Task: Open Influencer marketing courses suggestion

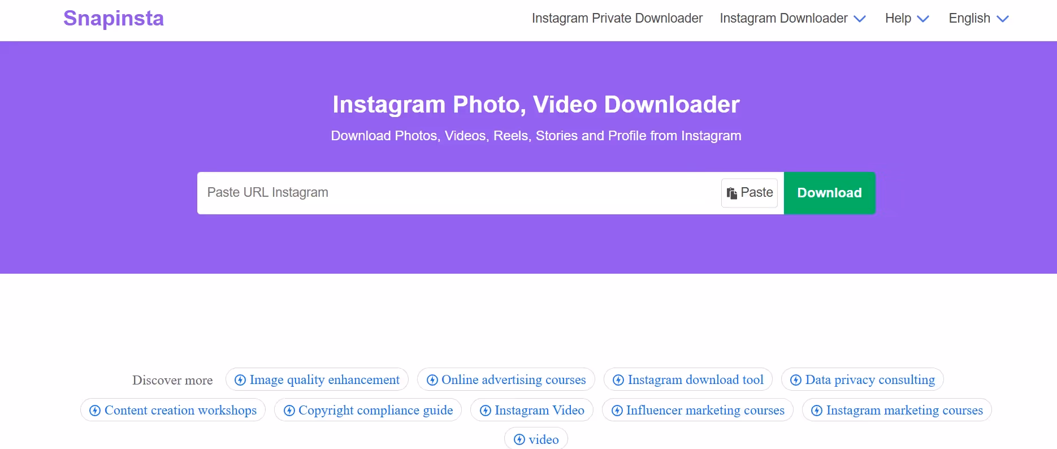Action: 698,410
